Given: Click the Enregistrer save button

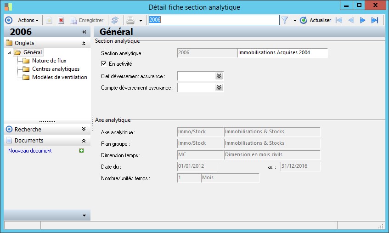Looking at the screenshot, I should tap(86, 20).
